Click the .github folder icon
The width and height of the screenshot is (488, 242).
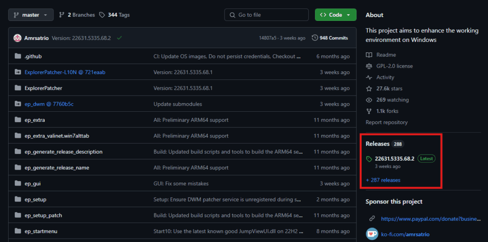[18, 56]
